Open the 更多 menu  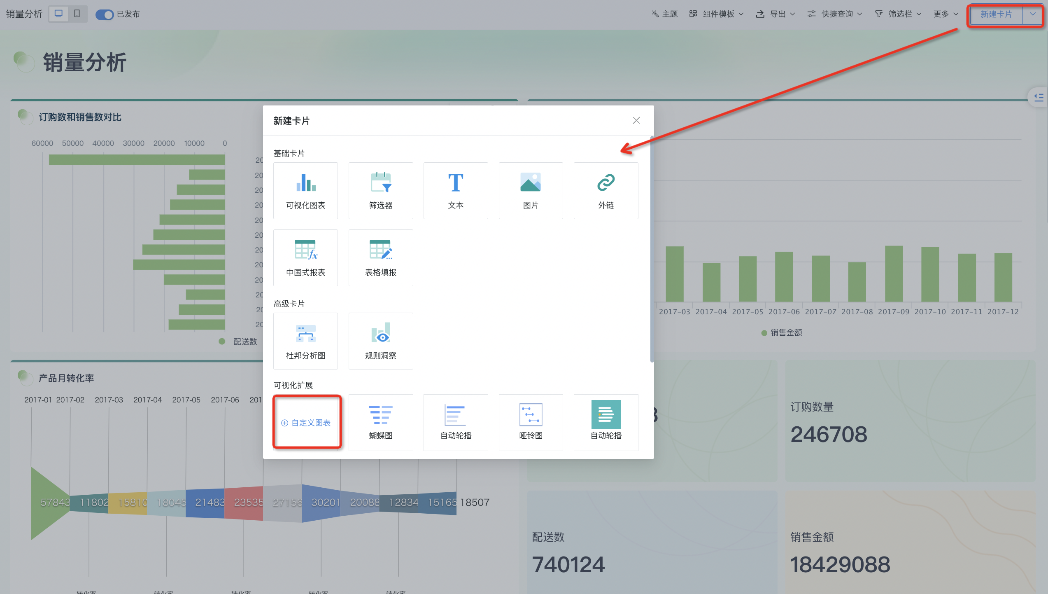pos(946,14)
